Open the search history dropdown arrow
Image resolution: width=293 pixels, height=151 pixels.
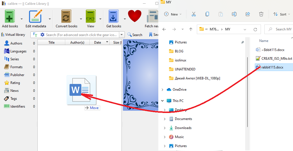point(122,35)
